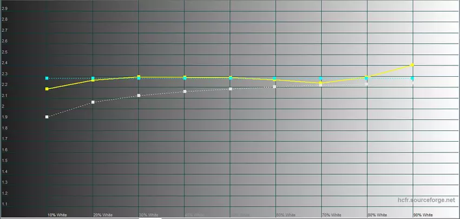The image size is (460, 219).
Task: Click the 2.9 gamma value on y-axis
Action: pyautogui.click(x=4, y=8)
